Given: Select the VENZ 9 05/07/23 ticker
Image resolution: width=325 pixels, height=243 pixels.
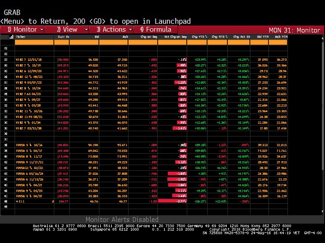Looking at the screenshot, I should point(29,82).
